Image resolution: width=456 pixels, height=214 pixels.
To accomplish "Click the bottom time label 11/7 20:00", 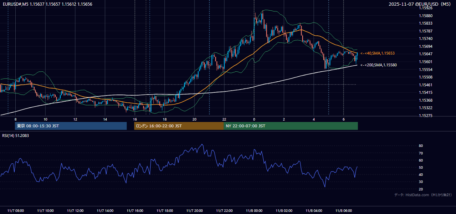I will click(x=194, y=211).
